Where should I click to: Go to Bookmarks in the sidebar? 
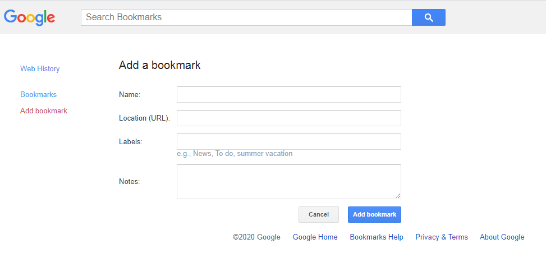coord(38,95)
